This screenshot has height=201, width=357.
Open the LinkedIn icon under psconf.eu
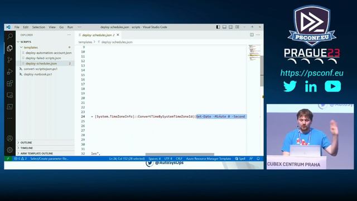click(x=311, y=87)
